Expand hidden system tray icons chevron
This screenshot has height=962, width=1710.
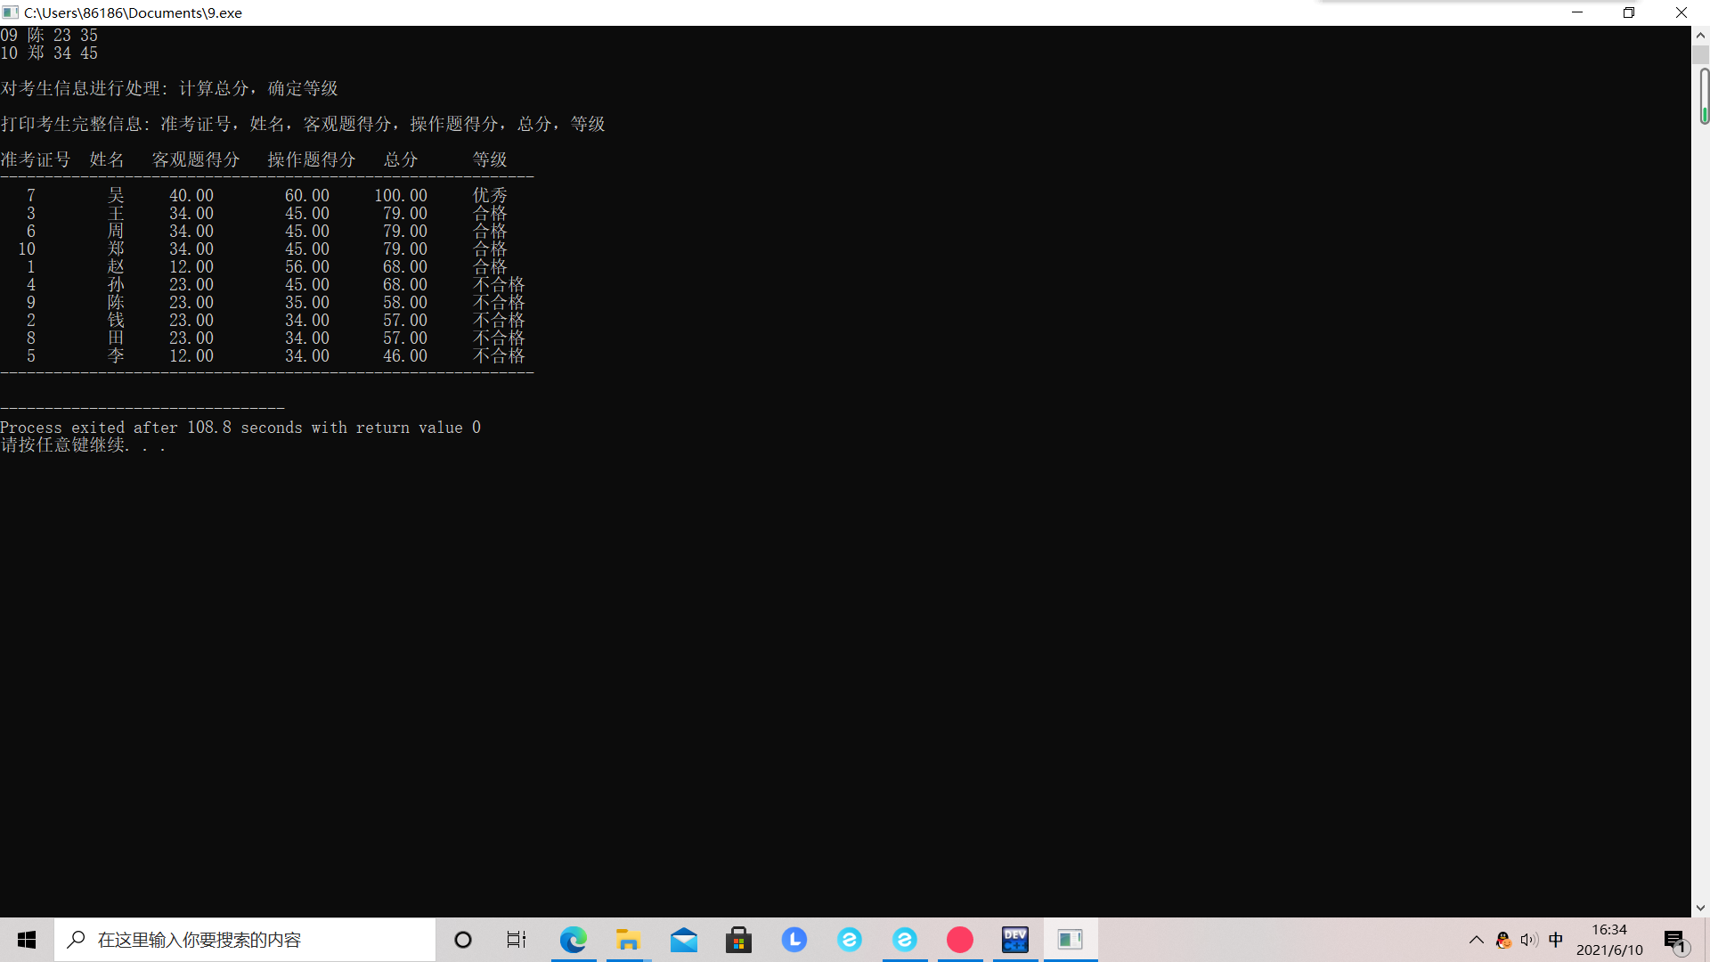pyautogui.click(x=1476, y=940)
